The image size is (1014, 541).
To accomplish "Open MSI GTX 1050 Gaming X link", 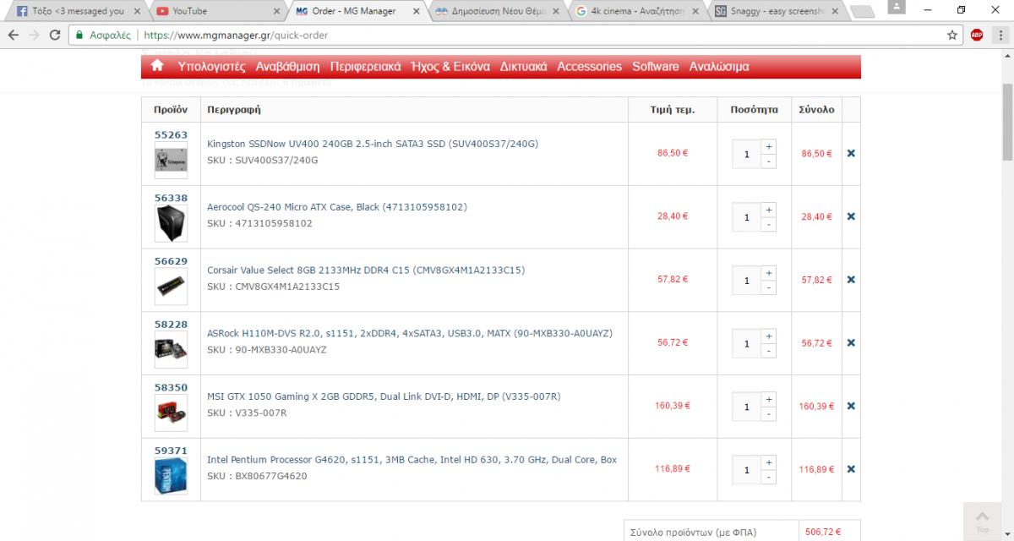I will click(x=384, y=396).
